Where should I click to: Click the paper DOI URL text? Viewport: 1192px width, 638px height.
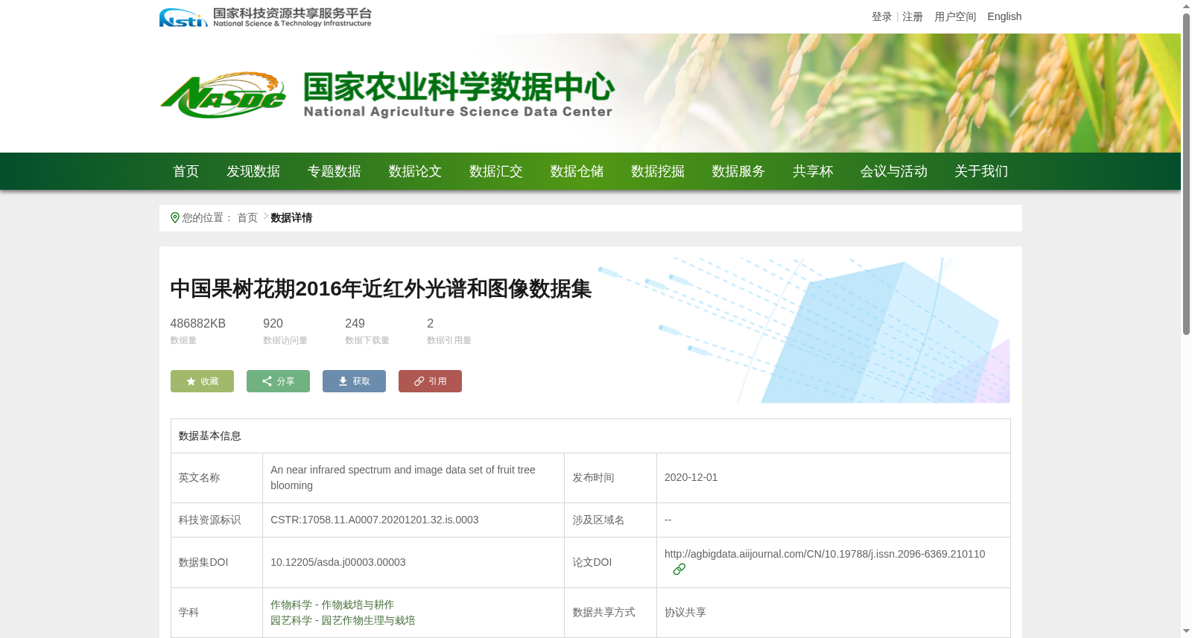pos(825,554)
